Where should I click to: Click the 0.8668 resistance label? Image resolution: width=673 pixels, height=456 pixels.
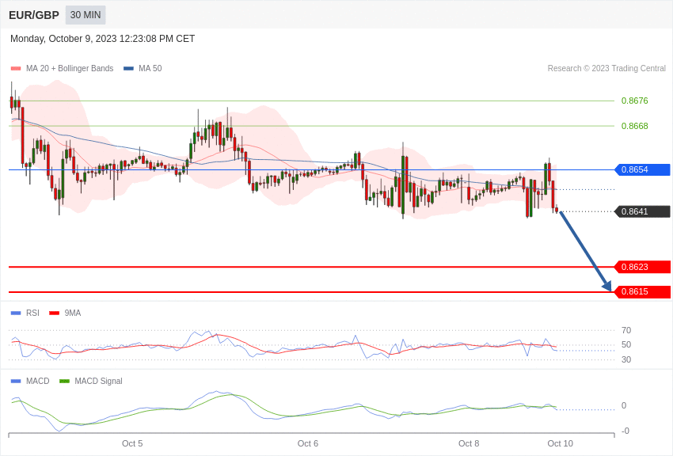click(x=634, y=126)
